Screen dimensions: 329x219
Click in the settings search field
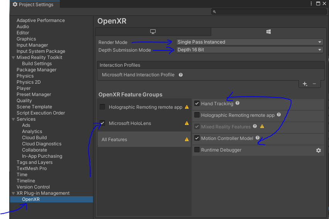click(269, 12)
